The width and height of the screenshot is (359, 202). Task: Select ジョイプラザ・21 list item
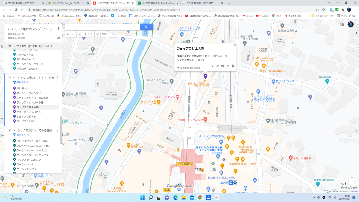(26, 116)
